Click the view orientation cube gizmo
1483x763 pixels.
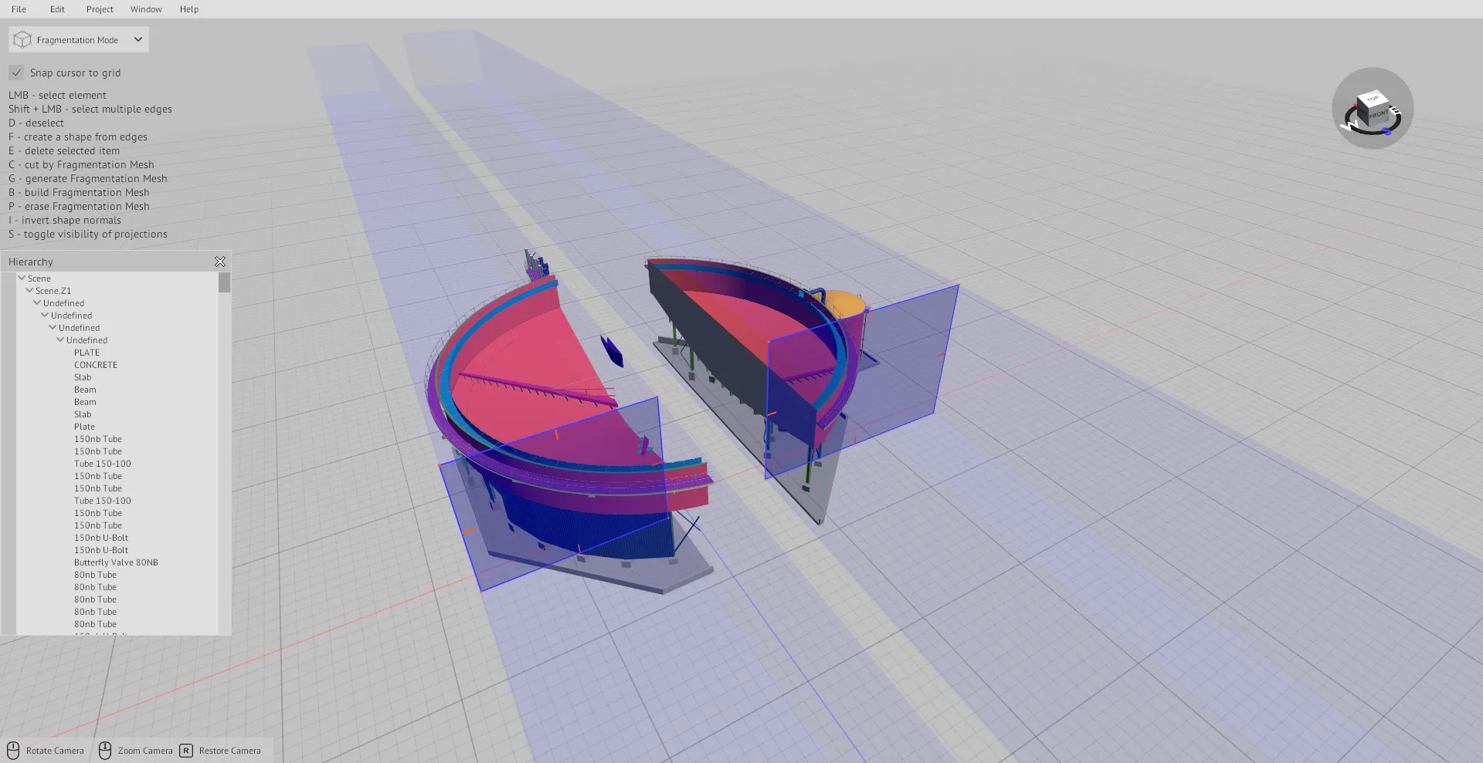tap(1373, 108)
